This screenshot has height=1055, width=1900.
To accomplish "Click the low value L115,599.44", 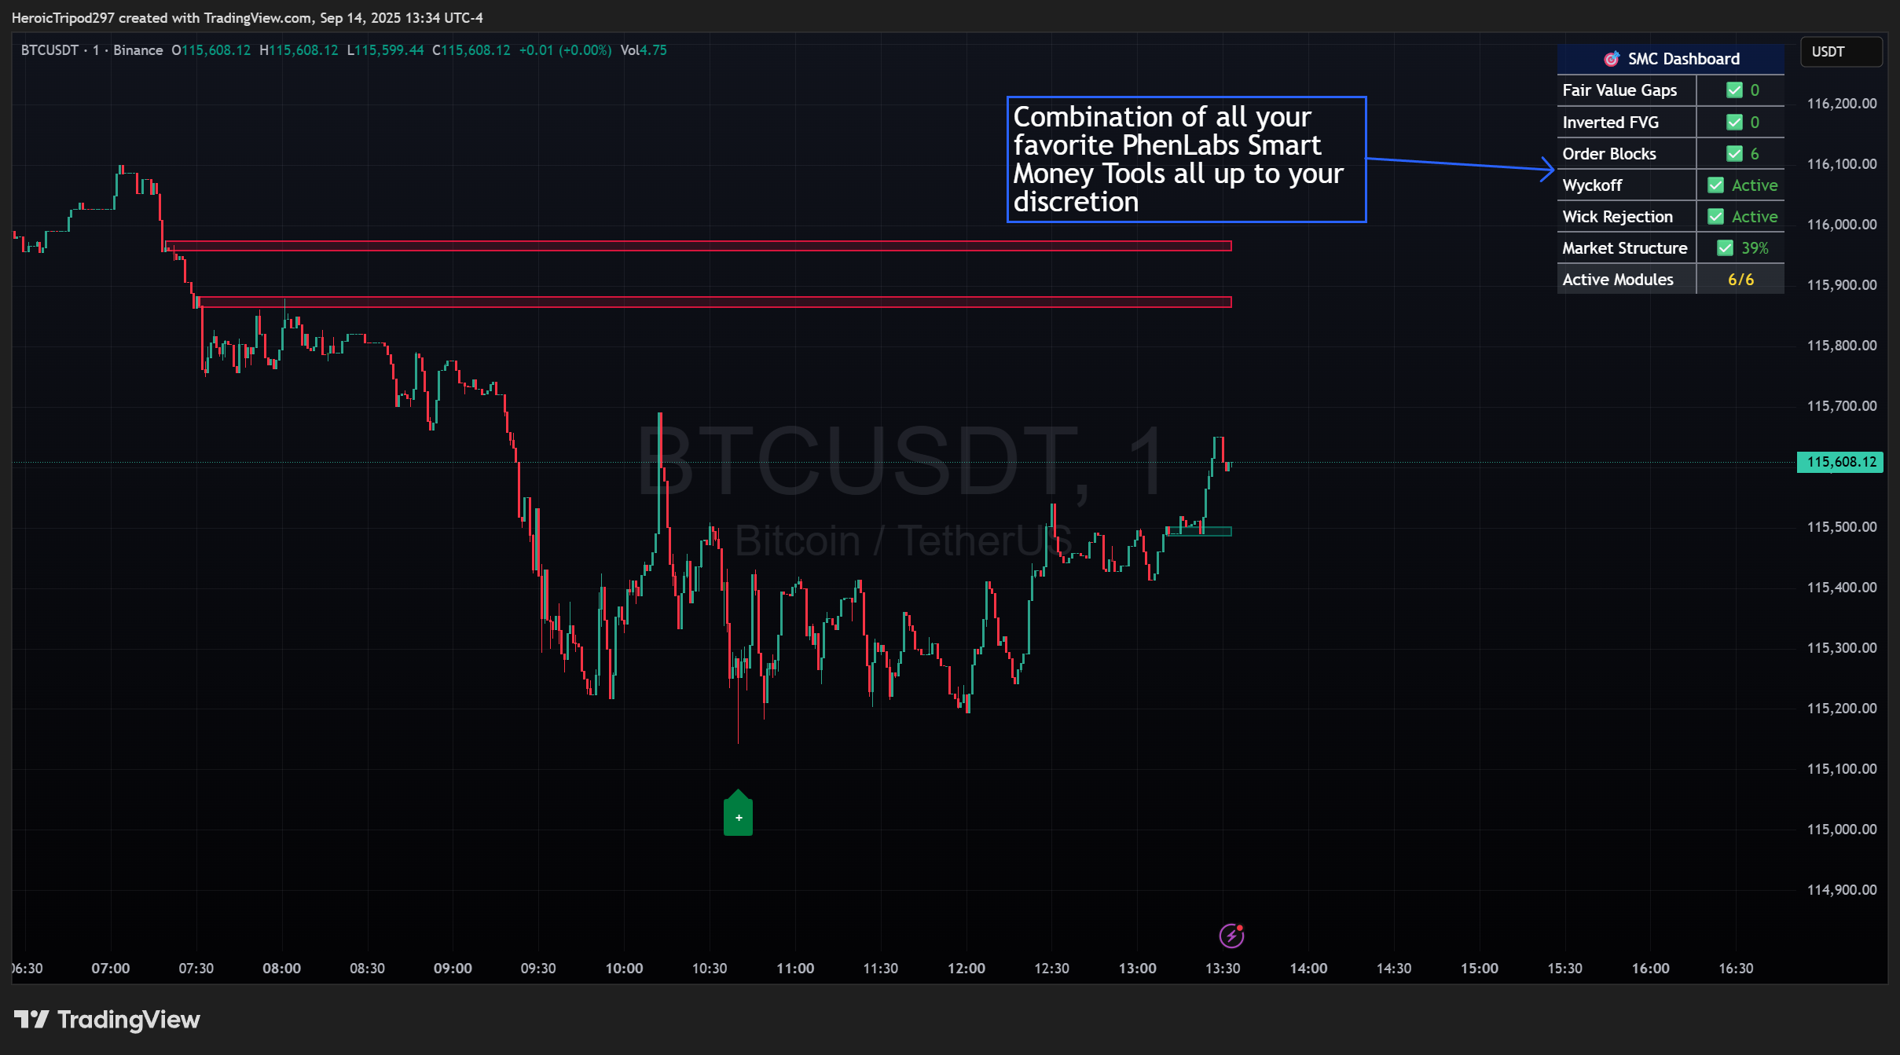I will click(x=385, y=50).
